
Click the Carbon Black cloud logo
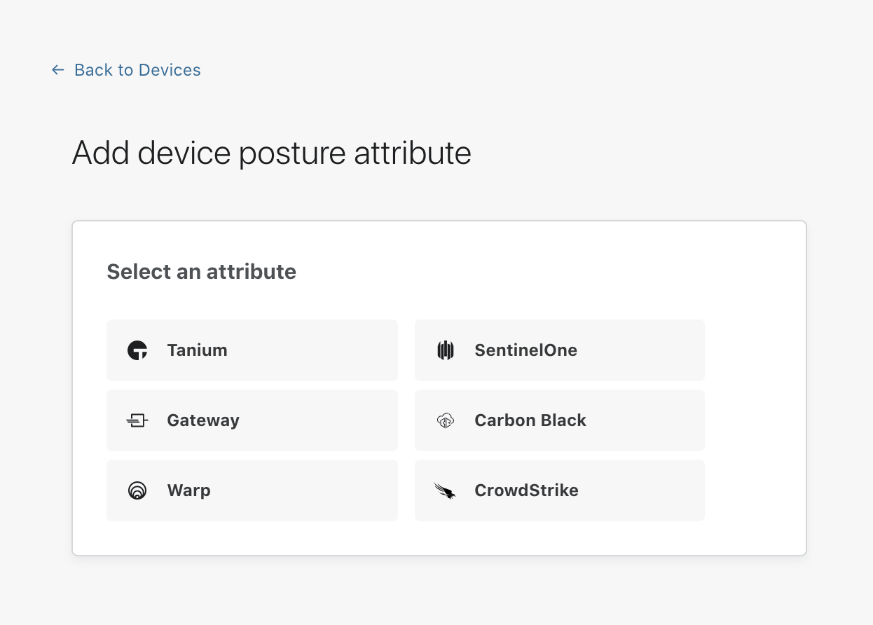(446, 420)
